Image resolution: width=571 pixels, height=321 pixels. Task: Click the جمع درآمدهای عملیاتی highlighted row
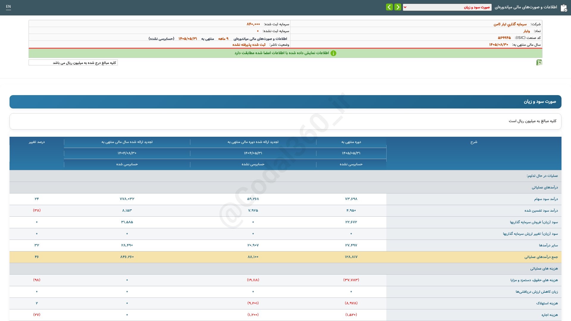[x=285, y=257]
